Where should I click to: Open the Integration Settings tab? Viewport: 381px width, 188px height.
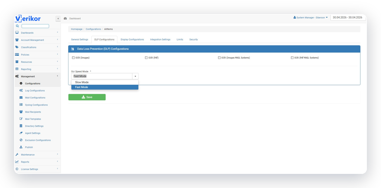tap(160, 40)
